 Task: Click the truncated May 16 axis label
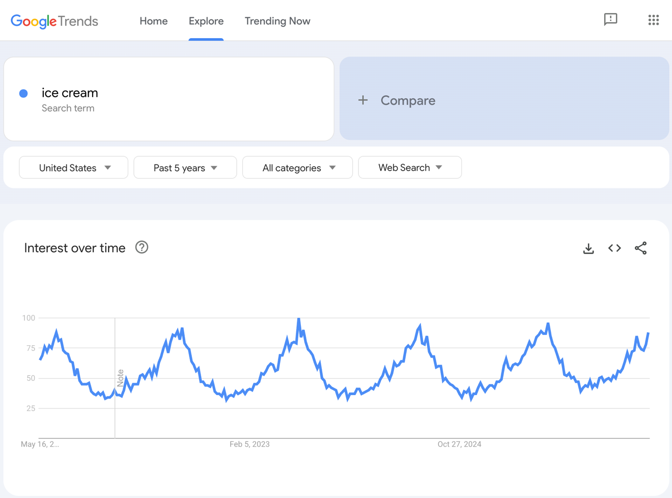(x=40, y=444)
